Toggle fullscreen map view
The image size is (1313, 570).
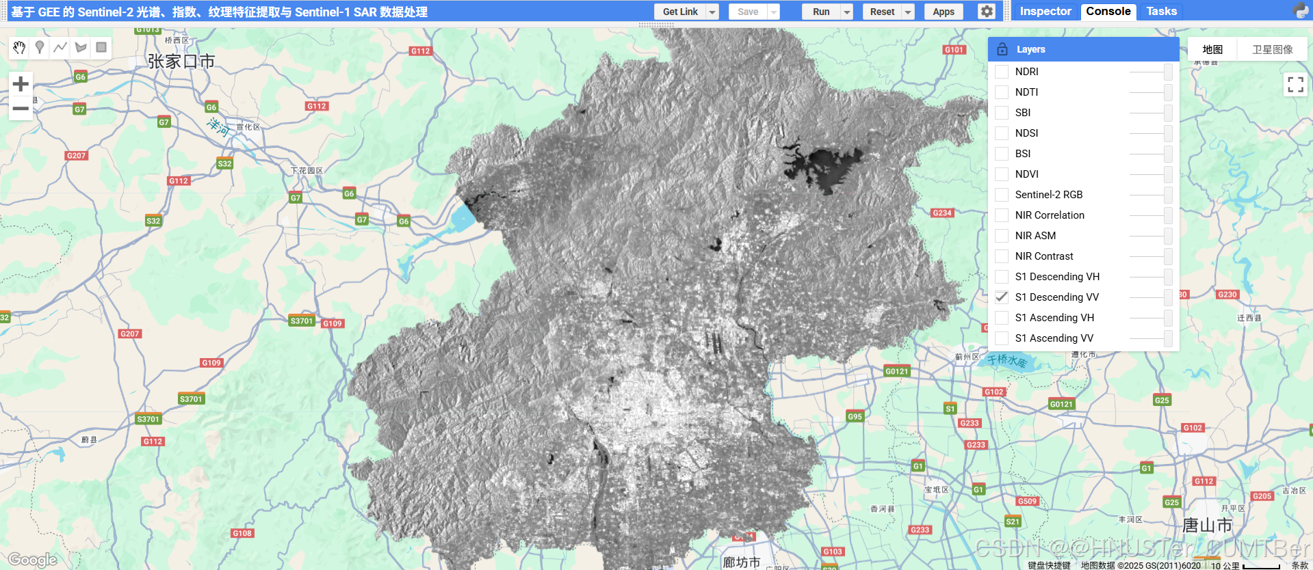click(1295, 84)
